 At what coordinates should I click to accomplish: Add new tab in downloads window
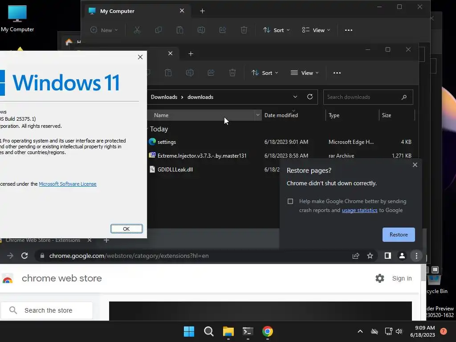click(191, 54)
